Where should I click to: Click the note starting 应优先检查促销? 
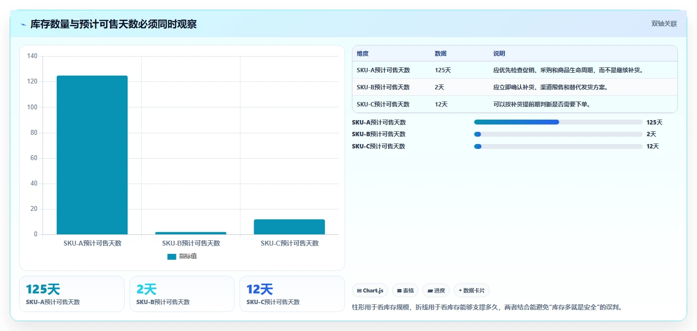[x=569, y=70]
